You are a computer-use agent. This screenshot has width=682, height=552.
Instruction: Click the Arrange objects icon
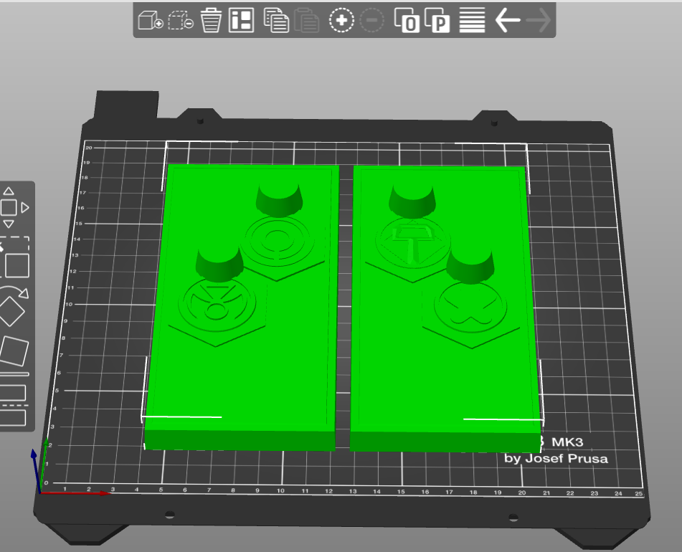tap(242, 20)
